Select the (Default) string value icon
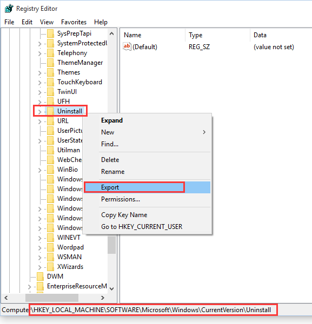 pos(127,46)
